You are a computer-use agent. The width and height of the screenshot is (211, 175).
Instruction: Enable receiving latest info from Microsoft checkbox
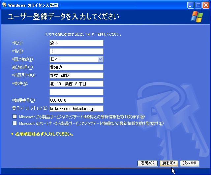click(15, 116)
